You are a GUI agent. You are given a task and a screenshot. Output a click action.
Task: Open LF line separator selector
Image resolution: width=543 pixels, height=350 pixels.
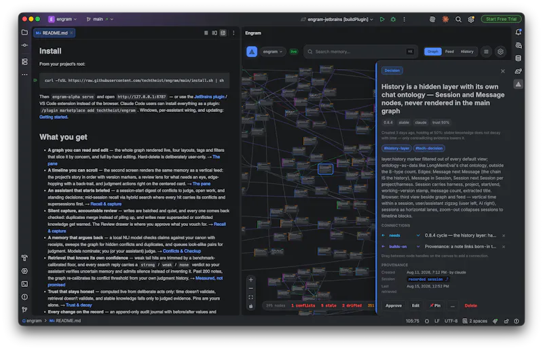pyautogui.click(x=437, y=322)
